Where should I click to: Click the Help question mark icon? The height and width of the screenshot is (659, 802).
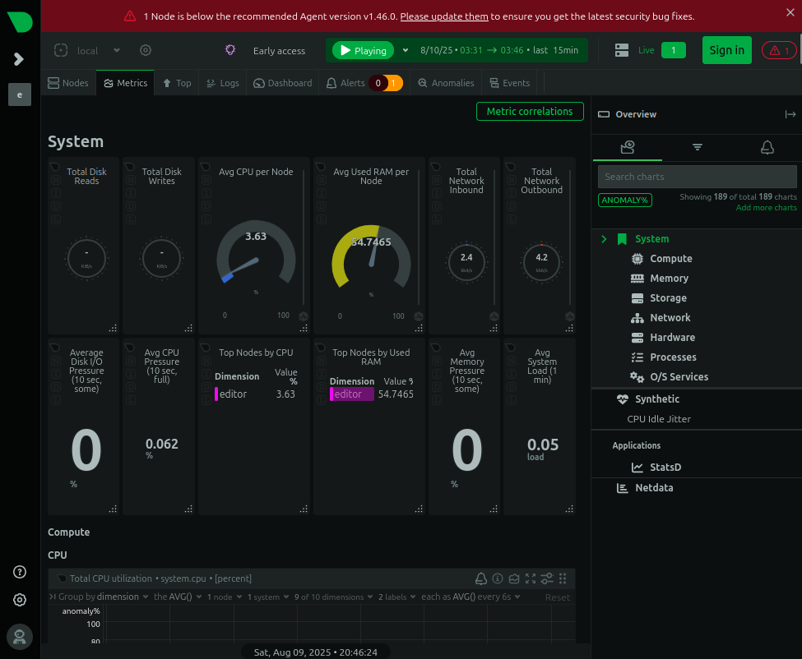point(20,572)
